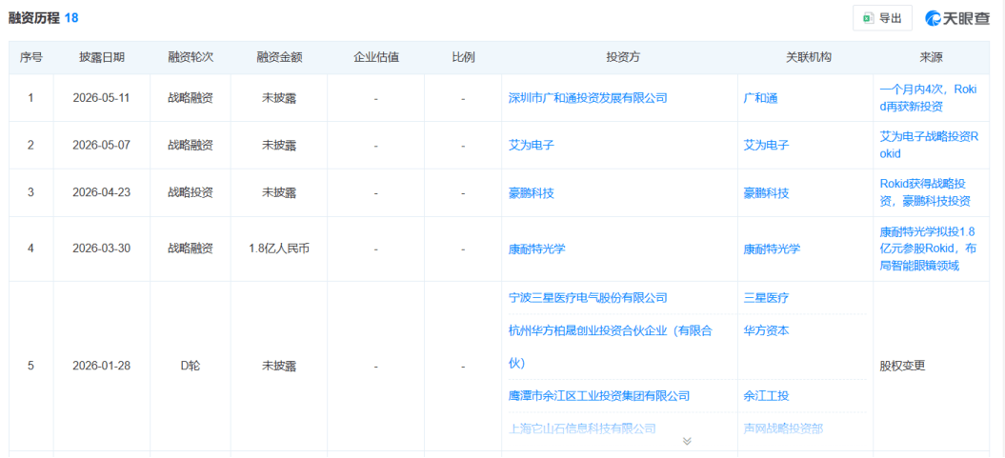
Task: Open 豪鹏科技 link in 关联机构 column
Action: (766, 192)
